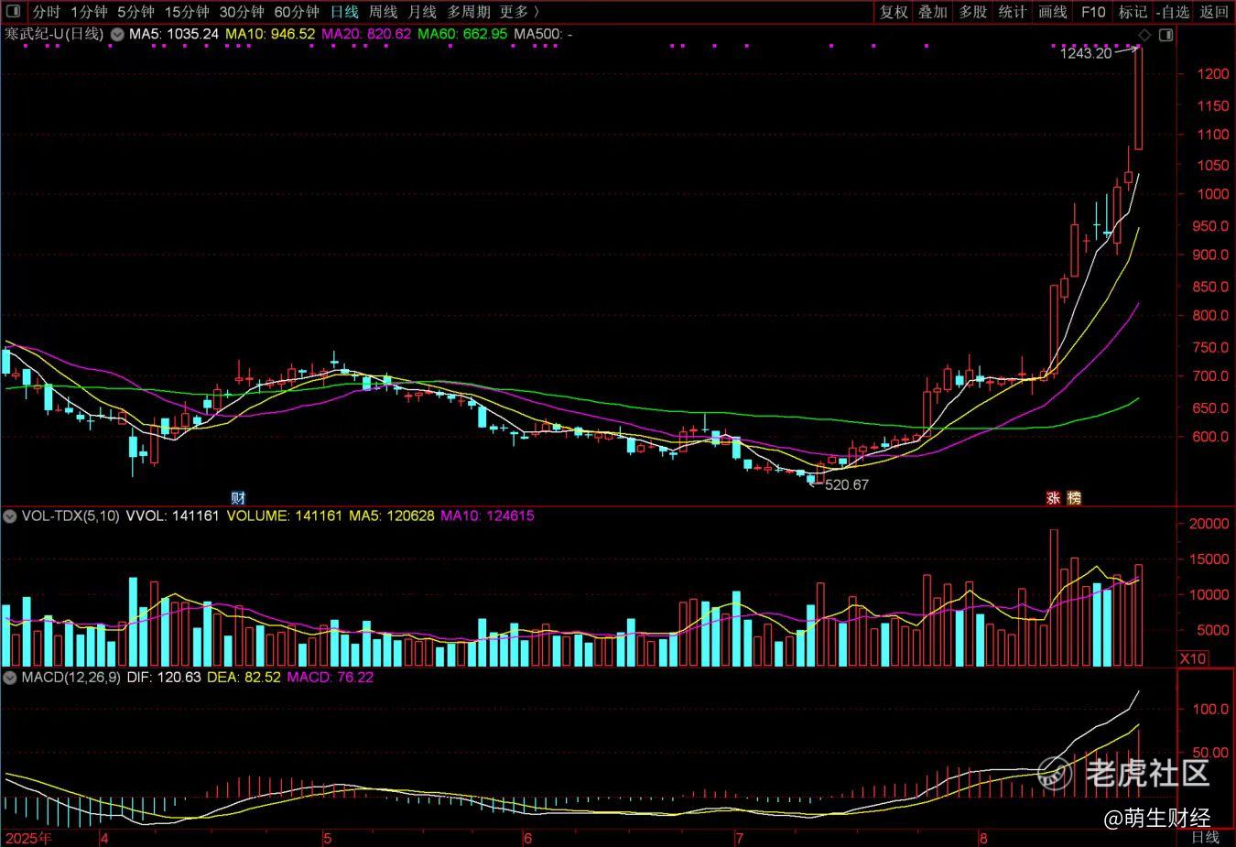
Task: Click the X10 volume scale label
Action: (x=1193, y=658)
